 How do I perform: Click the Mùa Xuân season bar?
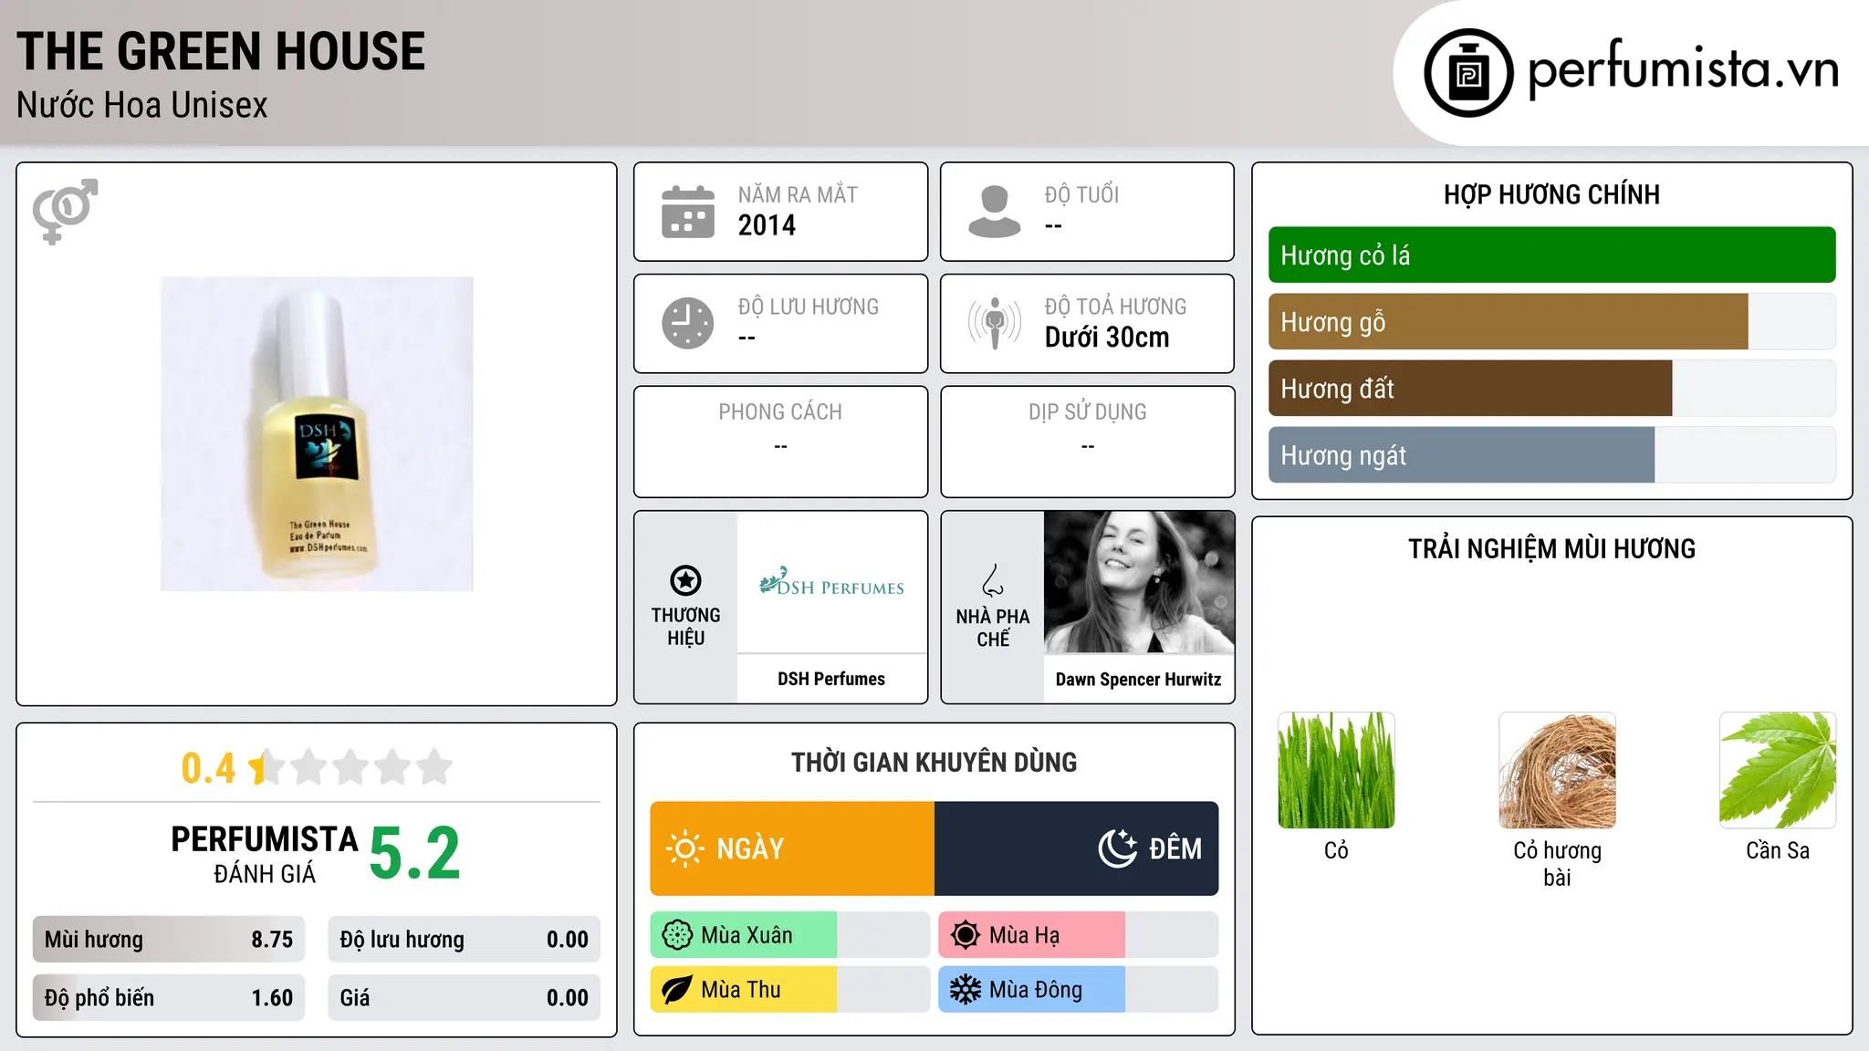(790, 935)
